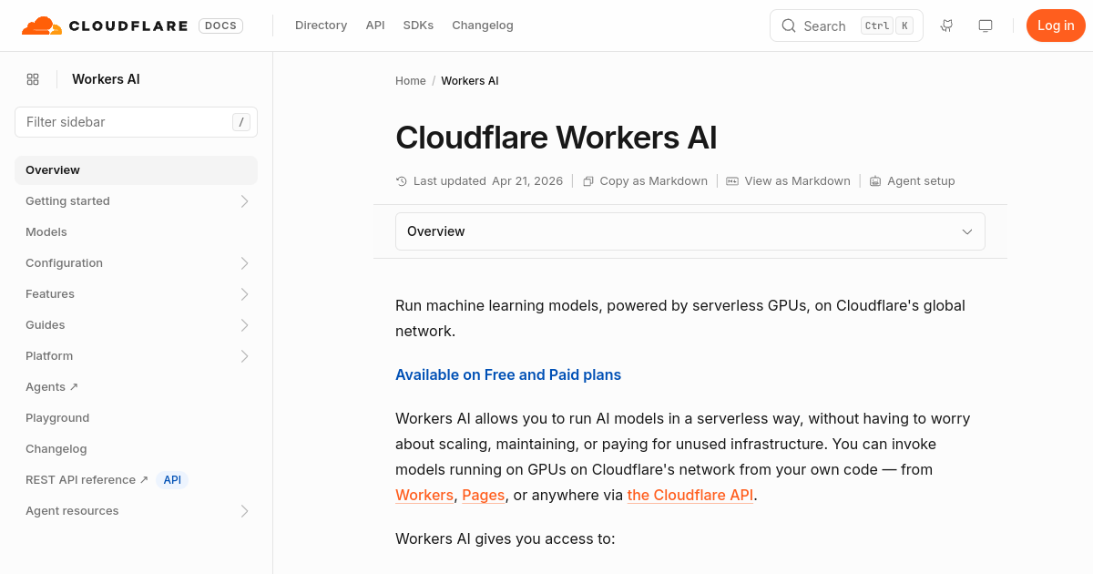Image resolution: width=1093 pixels, height=574 pixels.
Task: Toggle theme using the monitor icon
Action: pos(986,26)
